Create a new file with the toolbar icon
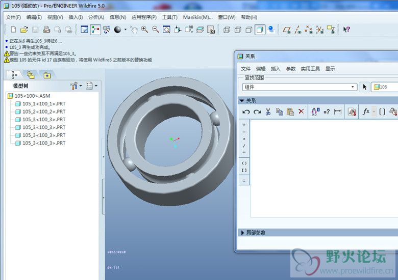The height and width of the screenshot is (280, 398). click(13, 30)
